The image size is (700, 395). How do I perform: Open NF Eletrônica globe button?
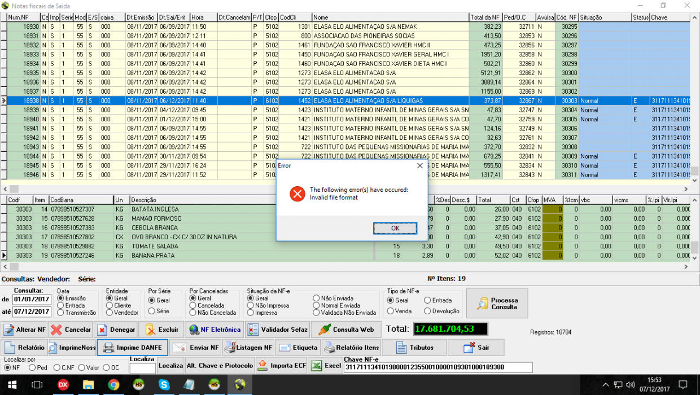[215, 330]
